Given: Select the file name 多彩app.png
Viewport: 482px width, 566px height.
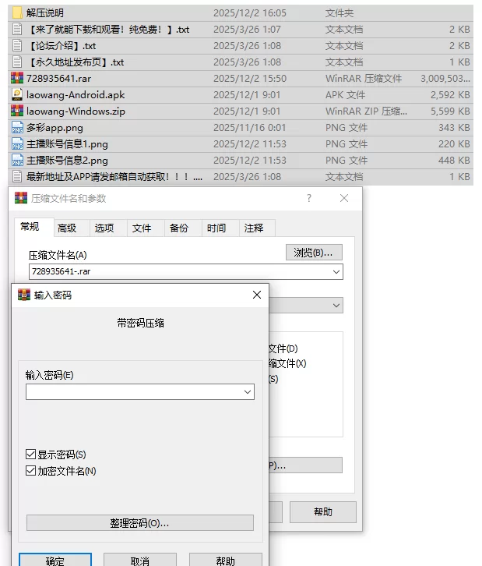Looking at the screenshot, I should pyautogui.click(x=55, y=127).
